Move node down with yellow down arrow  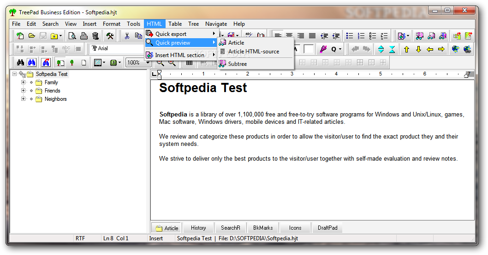point(418,49)
